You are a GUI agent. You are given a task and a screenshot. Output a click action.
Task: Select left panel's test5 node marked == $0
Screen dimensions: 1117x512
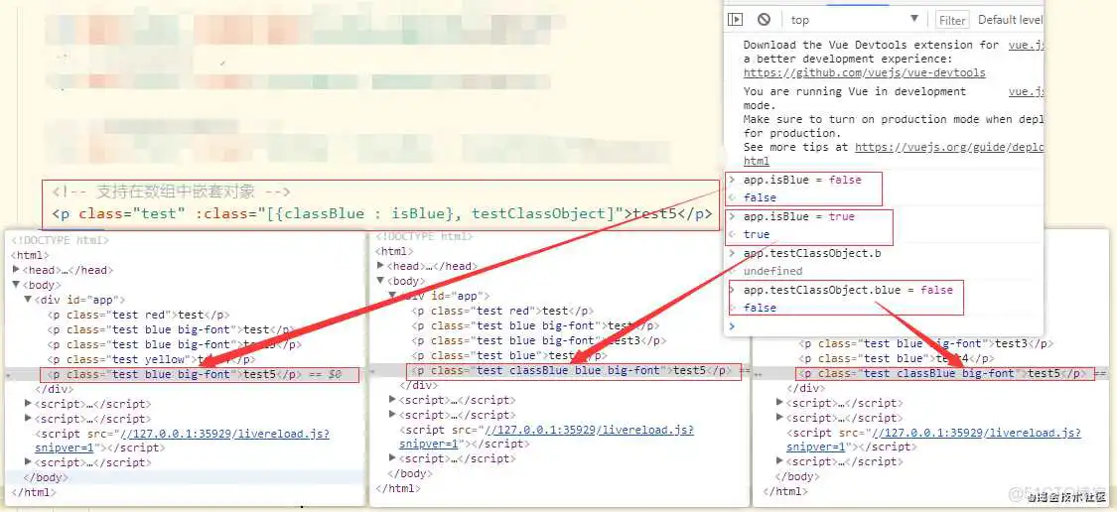[x=195, y=374]
